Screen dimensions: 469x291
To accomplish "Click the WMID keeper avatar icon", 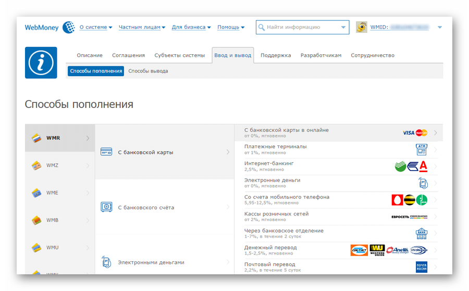I will pyautogui.click(x=361, y=27).
